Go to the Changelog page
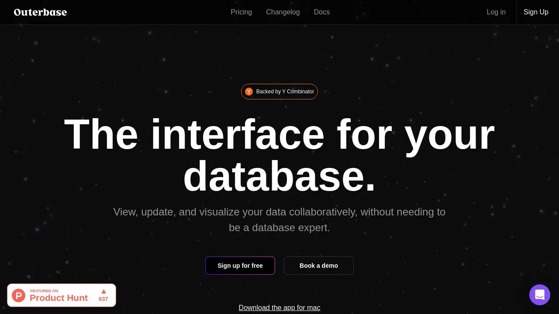This screenshot has width=559, height=314. (x=283, y=12)
